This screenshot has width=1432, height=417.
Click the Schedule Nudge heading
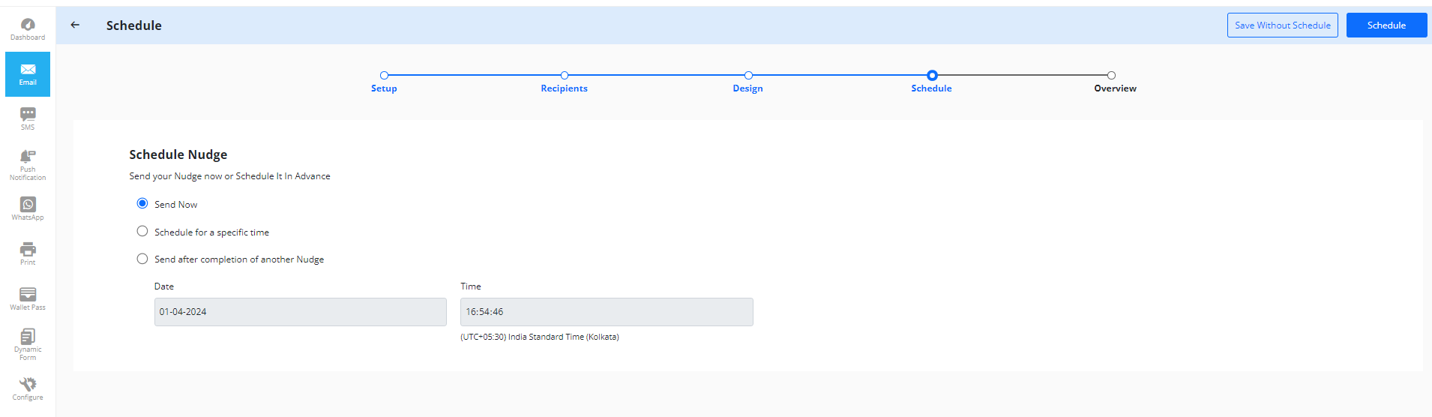pos(178,154)
